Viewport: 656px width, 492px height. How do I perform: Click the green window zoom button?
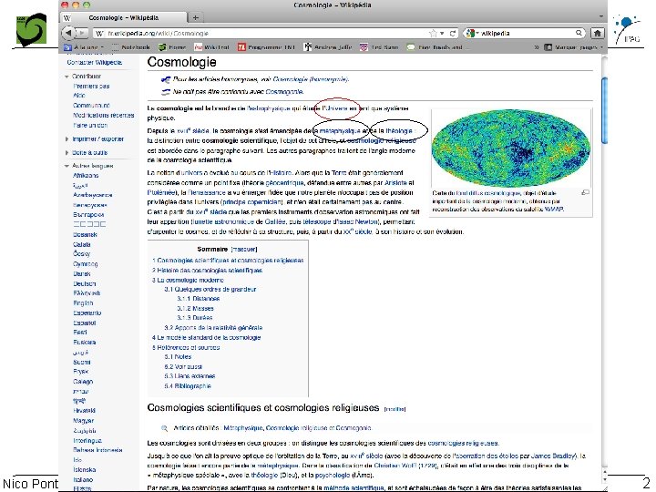click(x=87, y=5)
